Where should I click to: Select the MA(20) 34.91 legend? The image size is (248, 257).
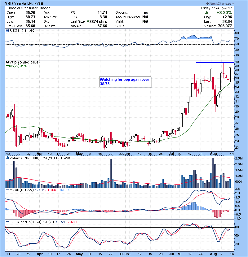click(17, 66)
